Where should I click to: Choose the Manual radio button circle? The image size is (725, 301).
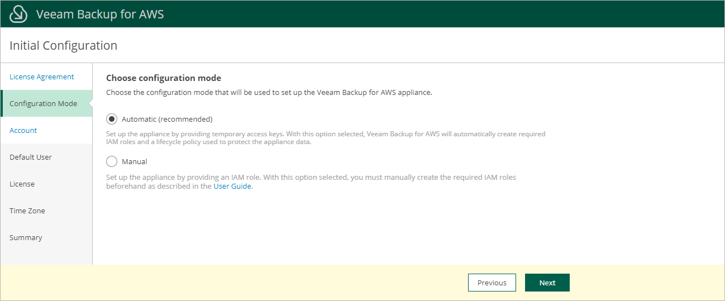coord(112,161)
